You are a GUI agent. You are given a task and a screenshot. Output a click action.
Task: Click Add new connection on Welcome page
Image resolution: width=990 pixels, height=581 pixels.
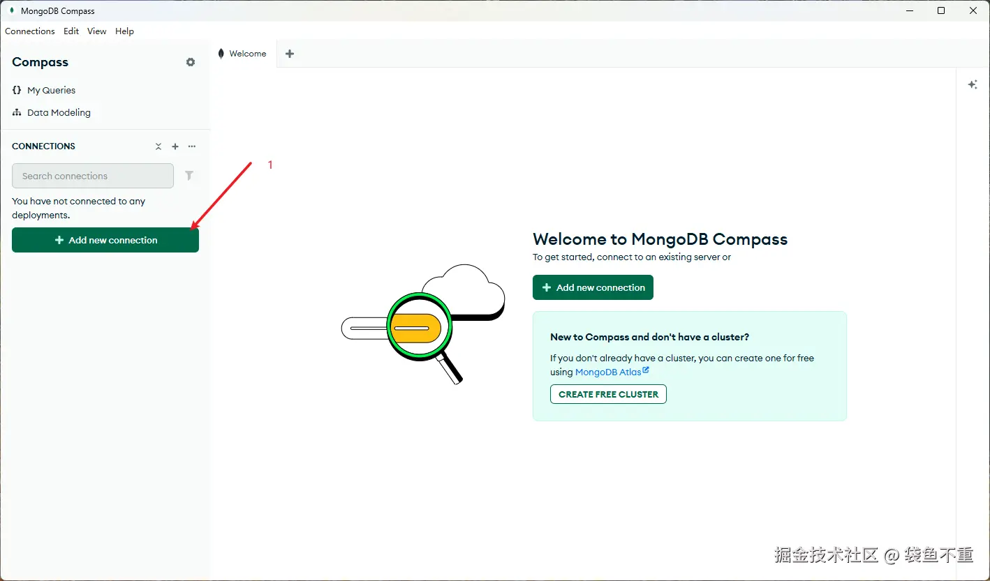(593, 287)
